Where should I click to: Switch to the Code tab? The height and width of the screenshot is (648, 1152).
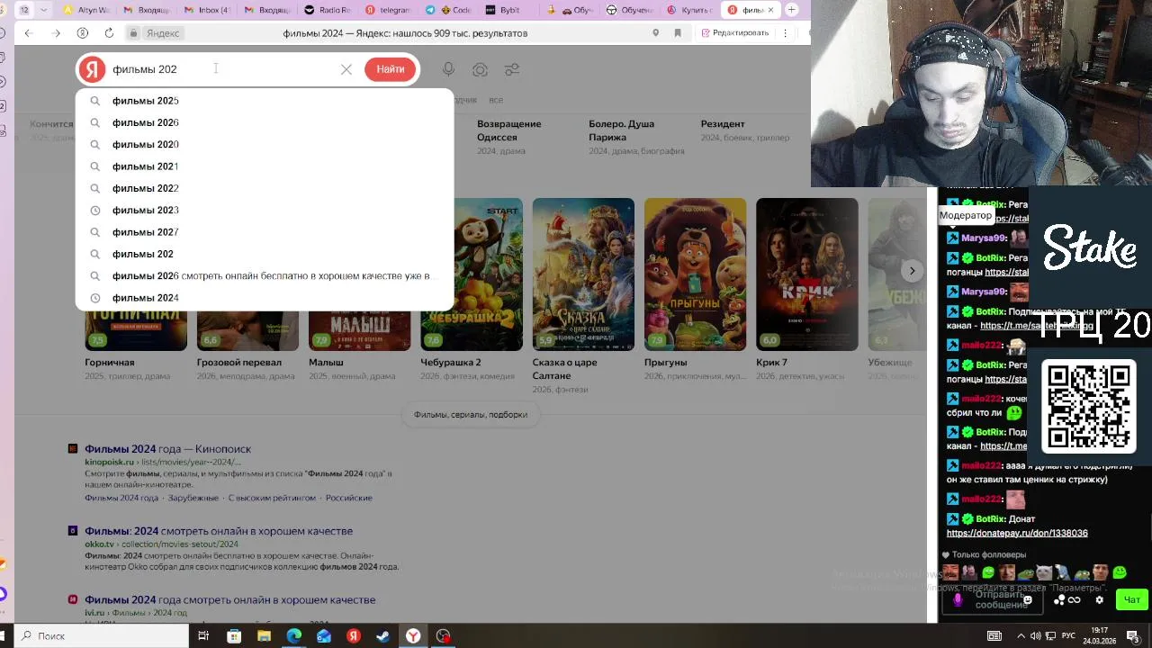pos(448,10)
